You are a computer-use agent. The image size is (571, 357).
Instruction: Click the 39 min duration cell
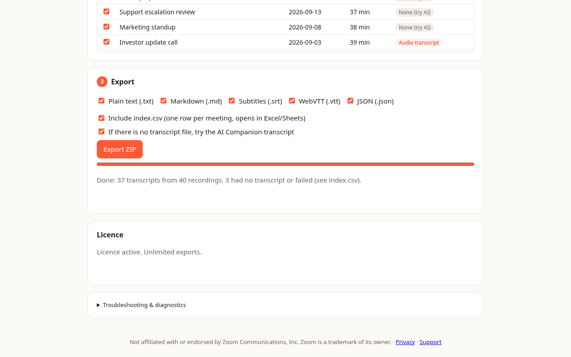click(360, 42)
